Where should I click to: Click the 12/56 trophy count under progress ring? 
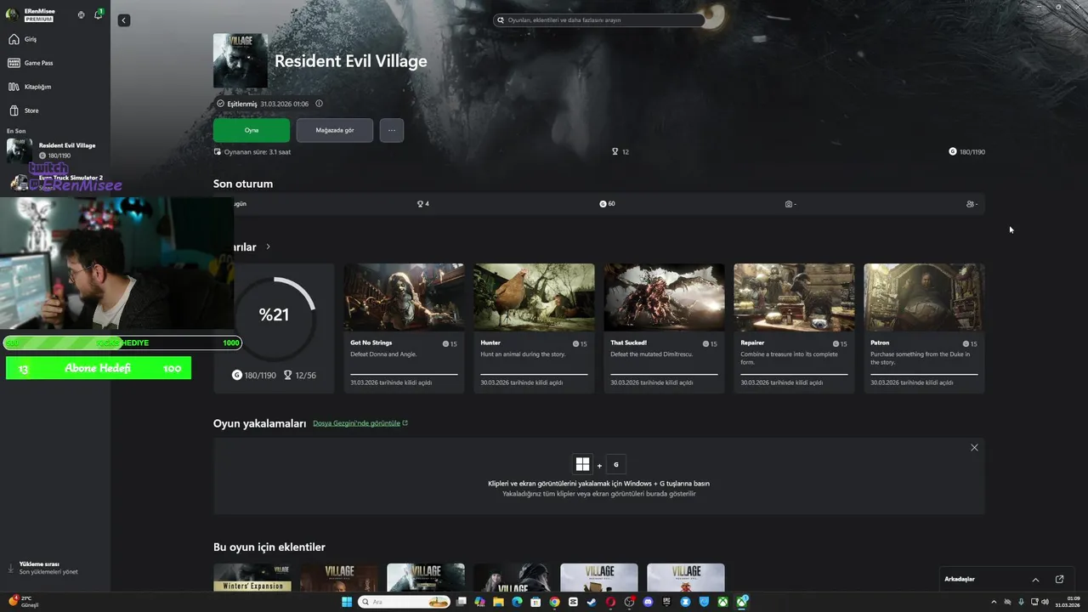click(300, 375)
